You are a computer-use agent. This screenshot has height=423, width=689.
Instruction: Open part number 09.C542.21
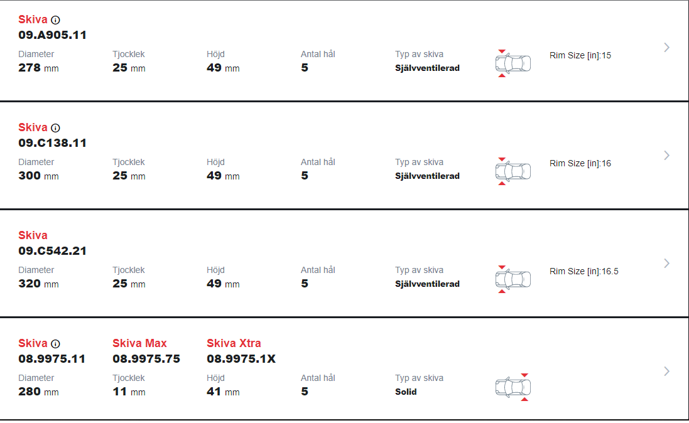[52, 251]
